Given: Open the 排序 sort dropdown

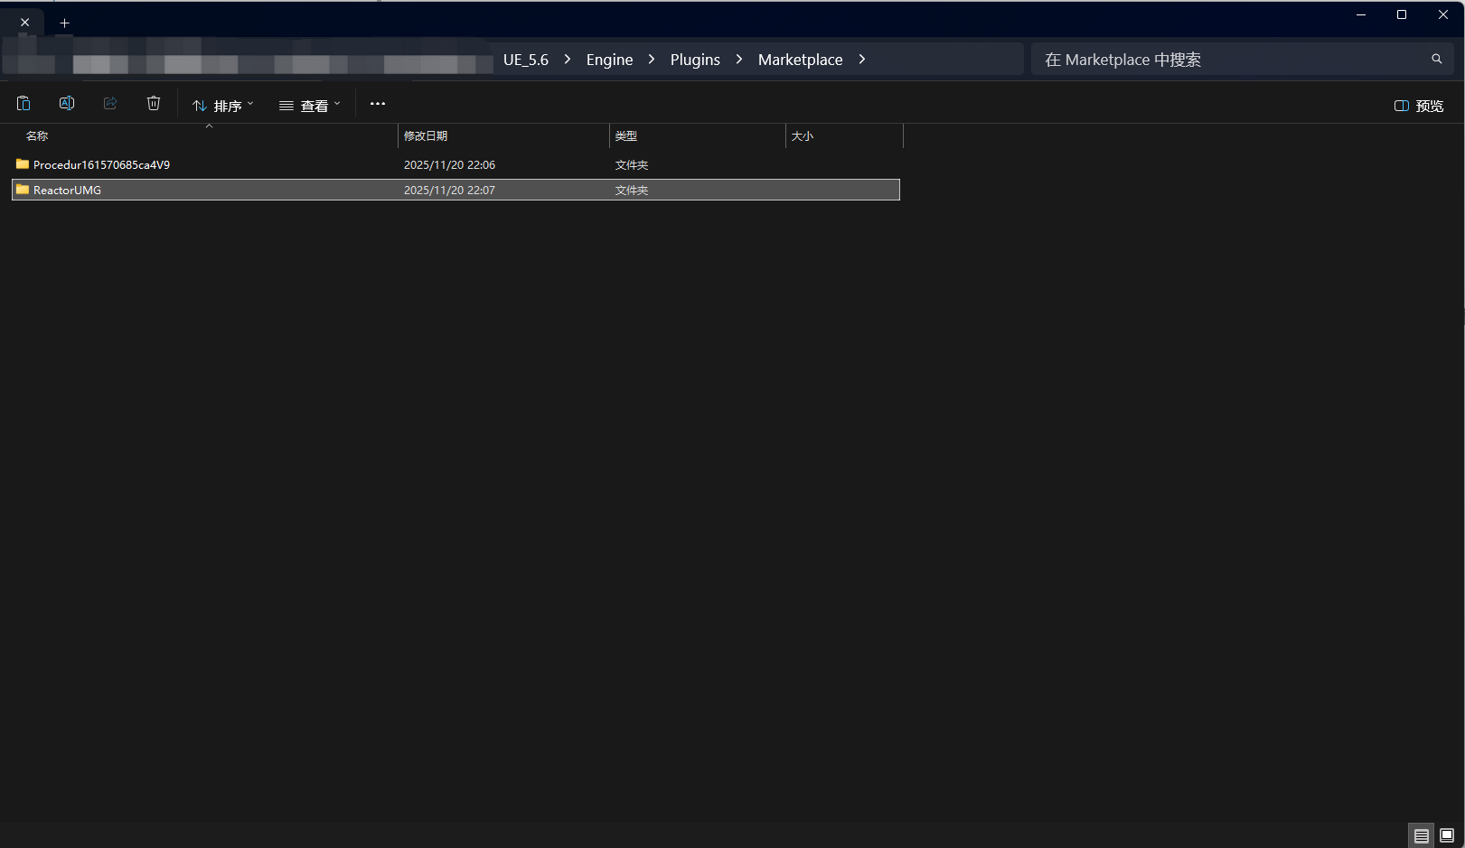Looking at the screenshot, I should pyautogui.click(x=223, y=106).
